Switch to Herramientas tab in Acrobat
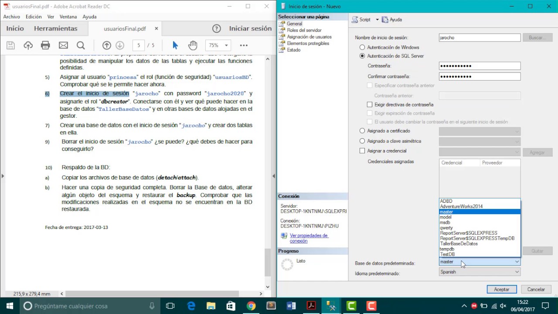 [x=56, y=28]
